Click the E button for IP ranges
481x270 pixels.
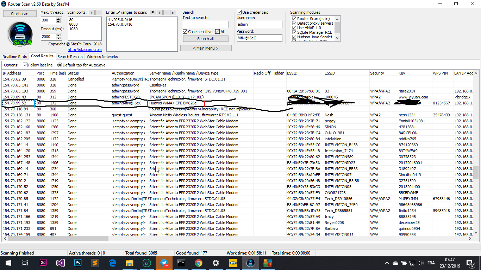(153, 13)
